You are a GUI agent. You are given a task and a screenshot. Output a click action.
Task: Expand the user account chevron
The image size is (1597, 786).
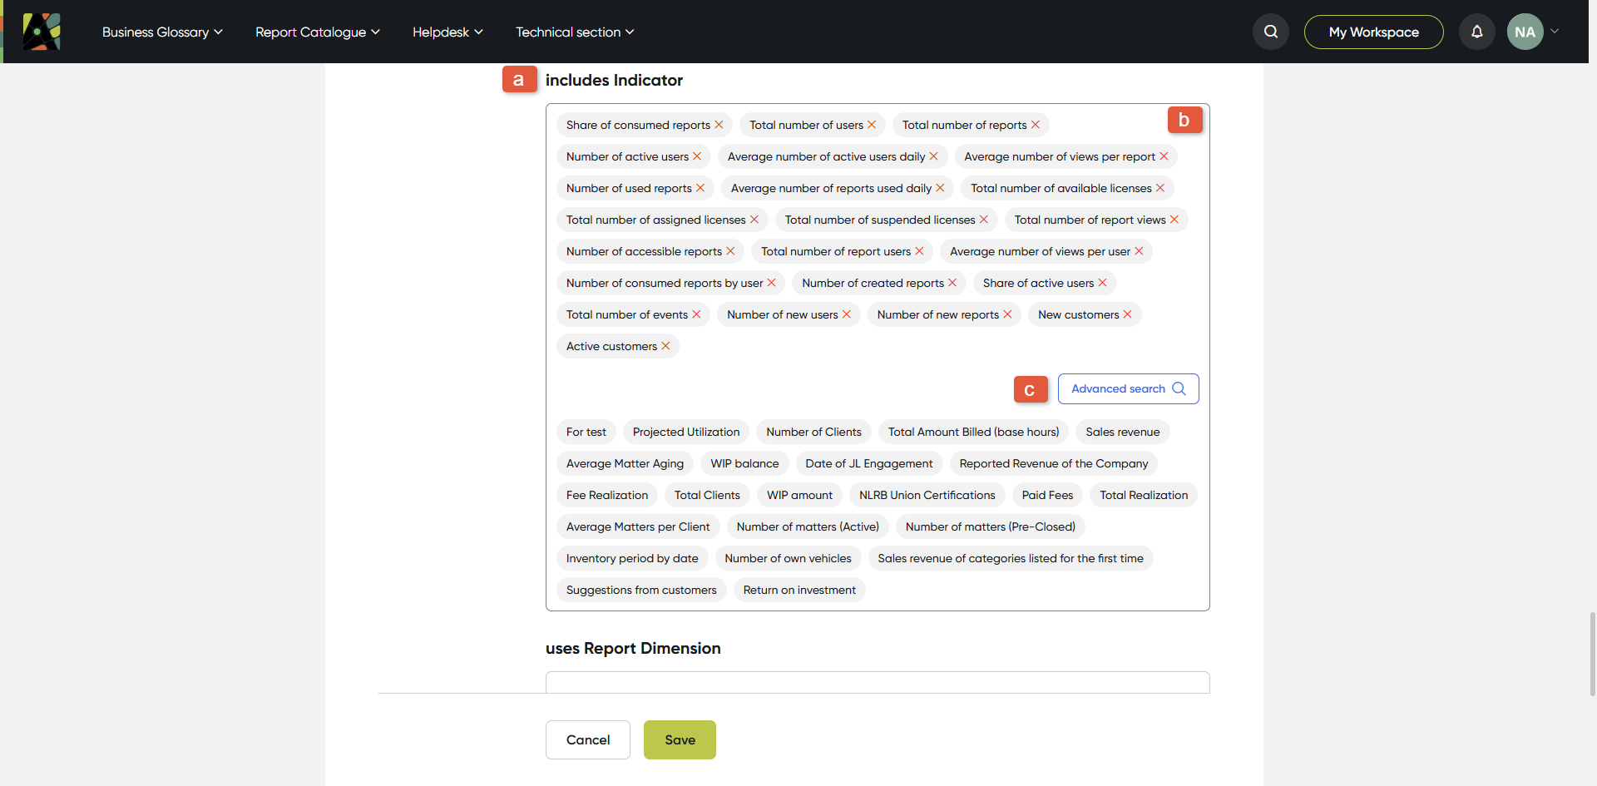point(1555,32)
